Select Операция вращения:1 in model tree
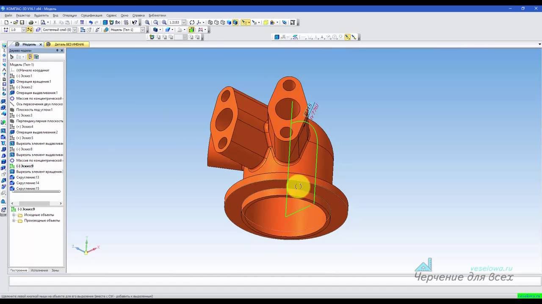542x304 pixels. pyautogui.click(x=33, y=81)
